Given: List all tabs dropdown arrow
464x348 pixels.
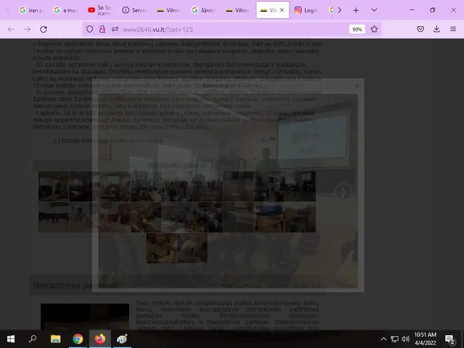Looking at the screenshot, I should pos(374,10).
